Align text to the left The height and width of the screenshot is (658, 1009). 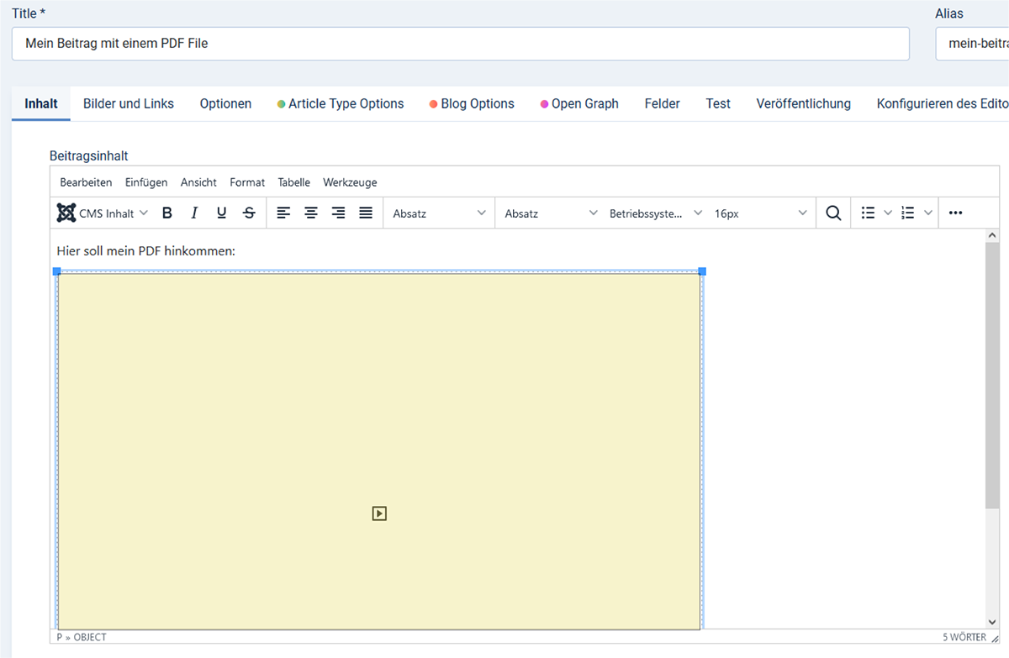[x=284, y=213]
